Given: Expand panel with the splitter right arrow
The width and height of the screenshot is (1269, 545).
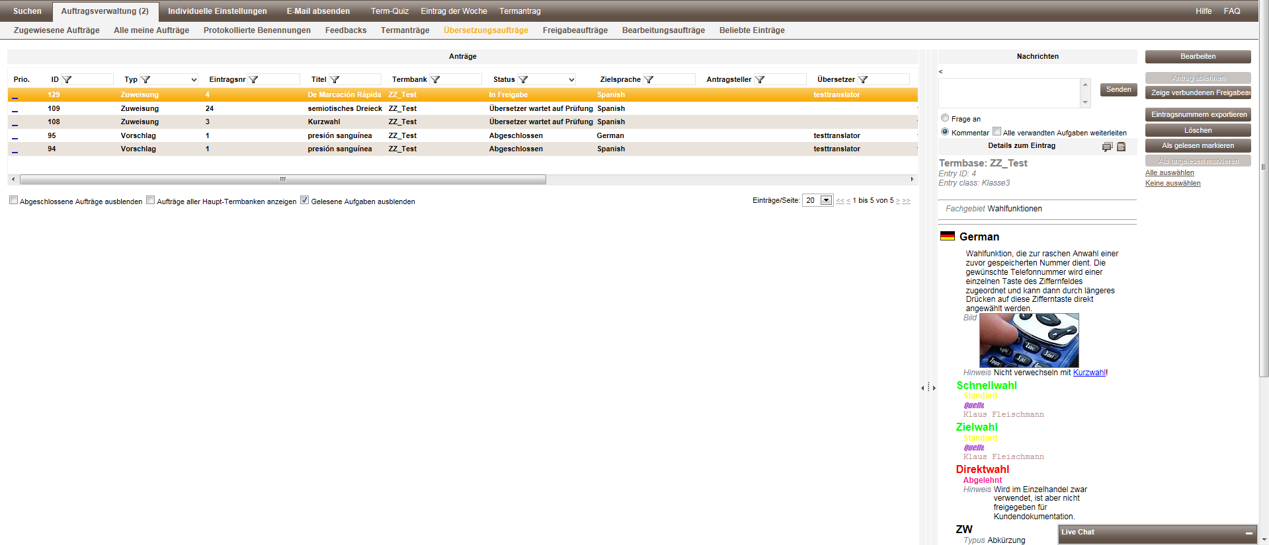Looking at the screenshot, I should tap(934, 388).
